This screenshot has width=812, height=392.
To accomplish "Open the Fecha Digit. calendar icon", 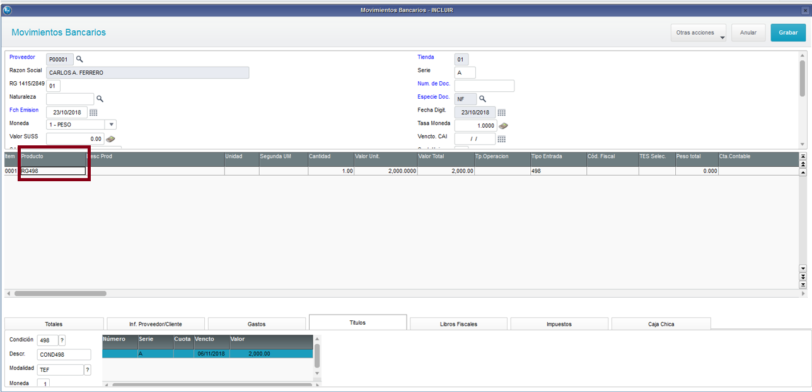I will coord(502,113).
